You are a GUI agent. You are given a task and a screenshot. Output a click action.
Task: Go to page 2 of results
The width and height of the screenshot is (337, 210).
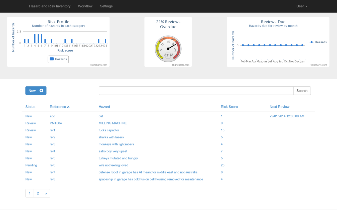[38, 193]
